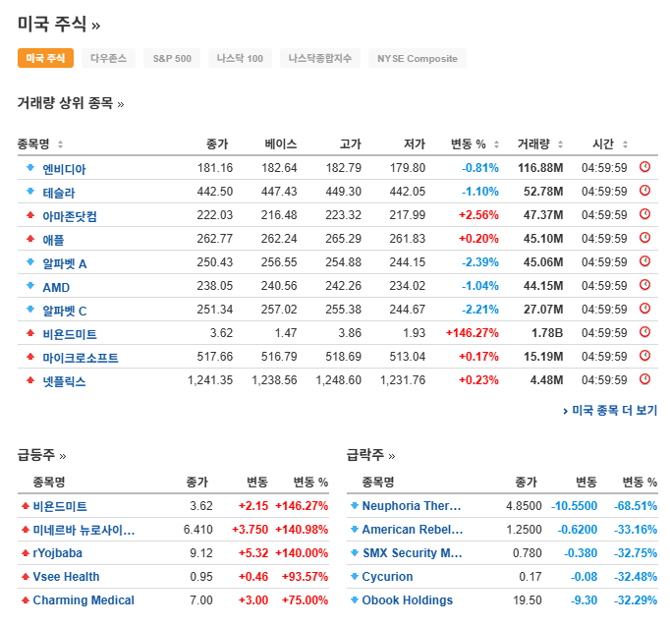Viewport: 670px width, 627px height.
Task: Switch to the 나스닥종합지수 tab
Action: coord(320,58)
